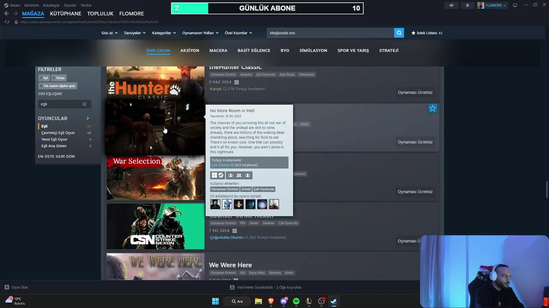Reload the store page with refresh icon

point(6,22)
